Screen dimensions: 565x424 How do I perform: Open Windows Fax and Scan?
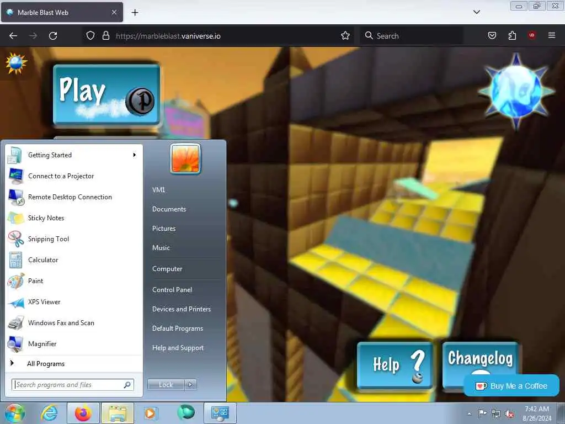click(x=74, y=322)
